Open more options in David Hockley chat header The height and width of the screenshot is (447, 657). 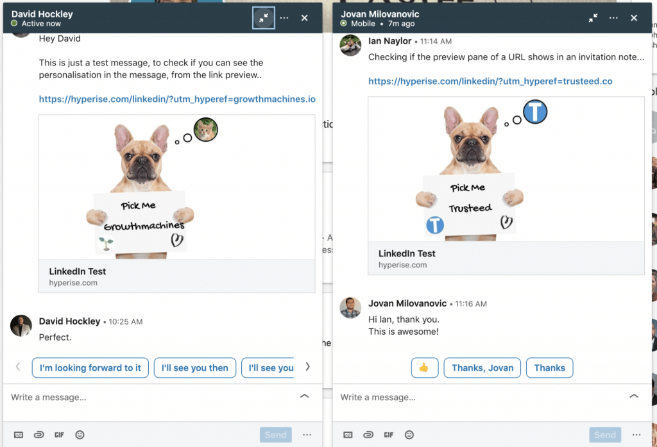coord(284,18)
